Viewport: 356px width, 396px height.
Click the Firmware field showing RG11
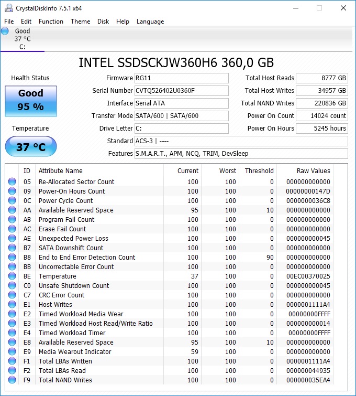pyautogui.click(x=182, y=78)
